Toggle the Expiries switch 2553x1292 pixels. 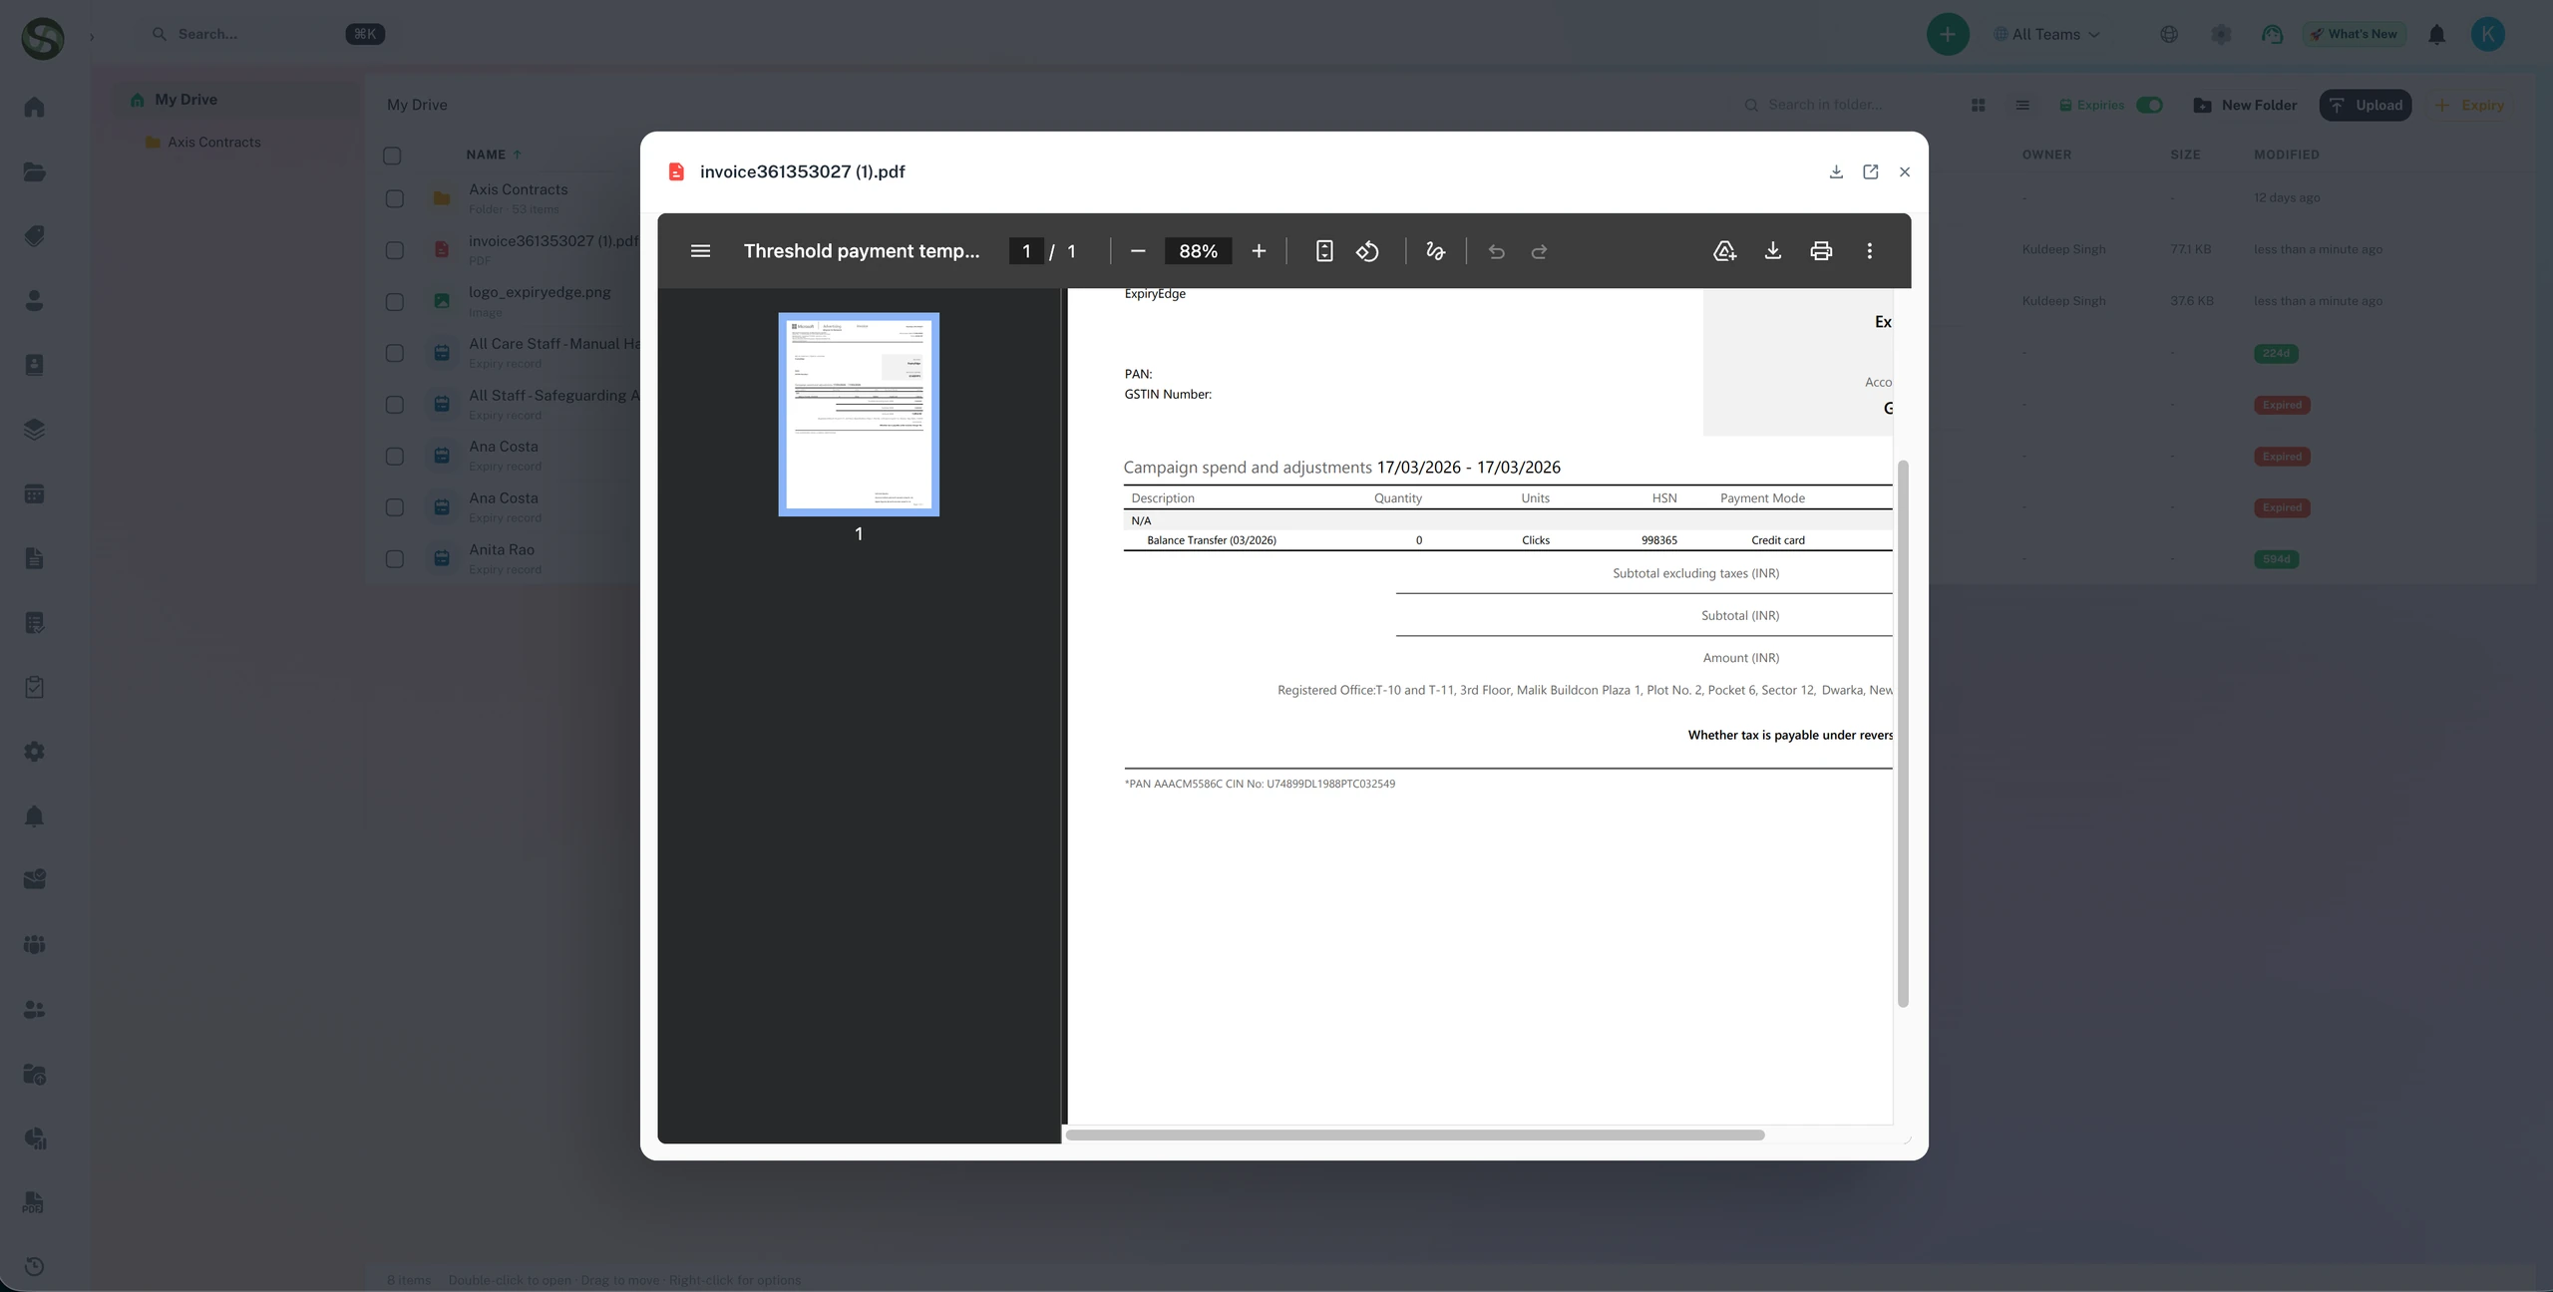2149,105
